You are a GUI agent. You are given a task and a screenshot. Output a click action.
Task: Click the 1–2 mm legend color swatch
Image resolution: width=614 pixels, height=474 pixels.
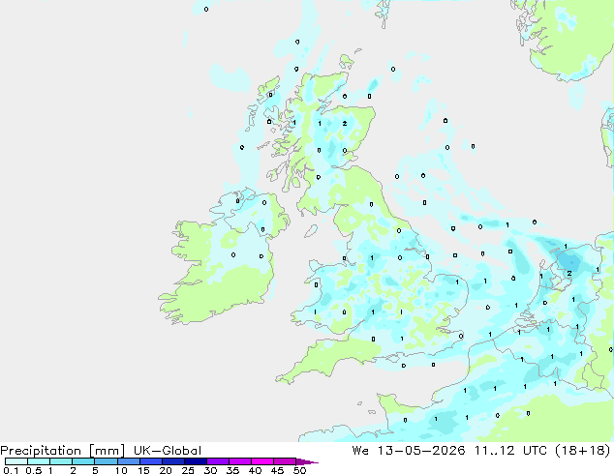coord(61,461)
